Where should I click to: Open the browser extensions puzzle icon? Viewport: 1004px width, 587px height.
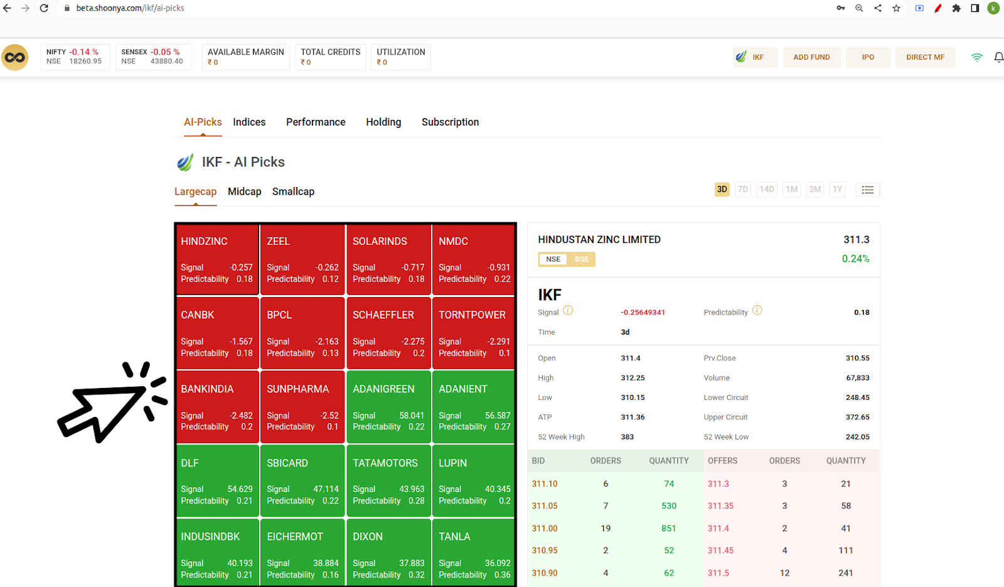point(956,8)
